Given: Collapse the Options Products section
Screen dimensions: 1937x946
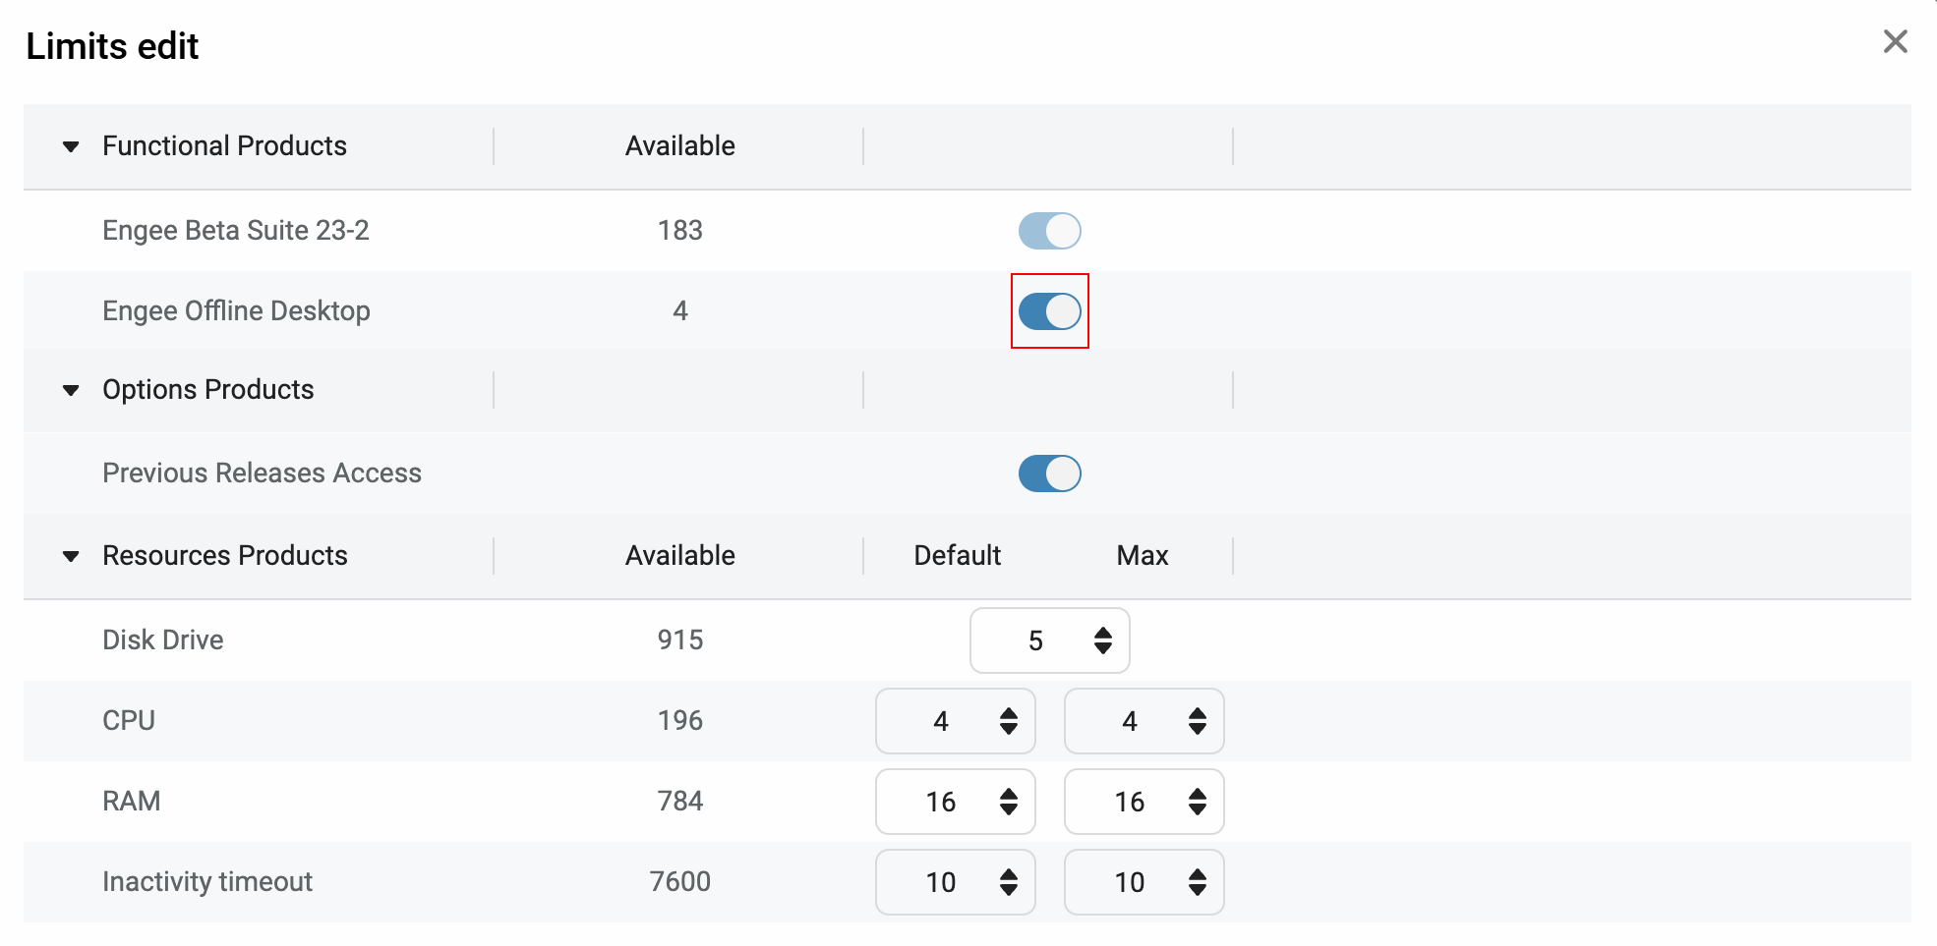Looking at the screenshot, I should (x=71, y=390).
